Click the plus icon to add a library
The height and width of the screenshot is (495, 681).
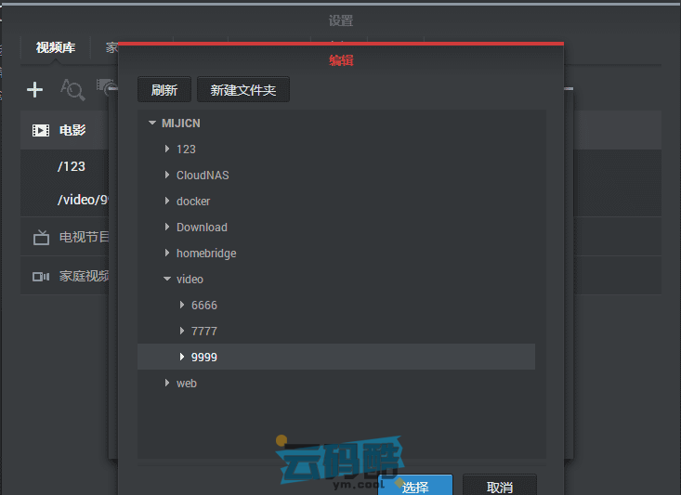click(34, 90)
